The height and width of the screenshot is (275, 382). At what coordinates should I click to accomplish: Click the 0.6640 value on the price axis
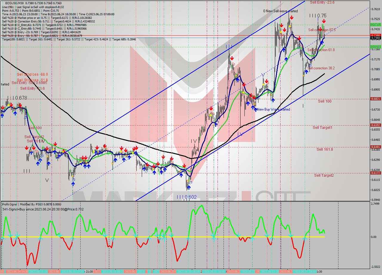tap(375, 120)
